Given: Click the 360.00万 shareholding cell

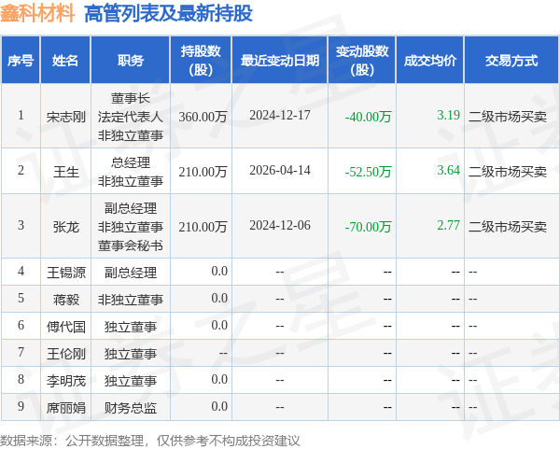Looking at the screenshot, I should (x=203, y=117).
